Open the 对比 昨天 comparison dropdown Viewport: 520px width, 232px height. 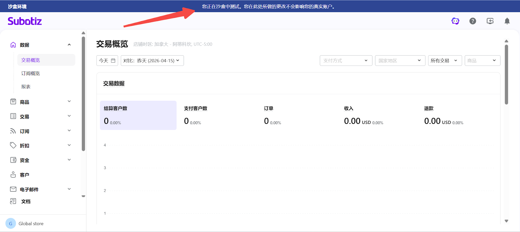coord(152,61)
